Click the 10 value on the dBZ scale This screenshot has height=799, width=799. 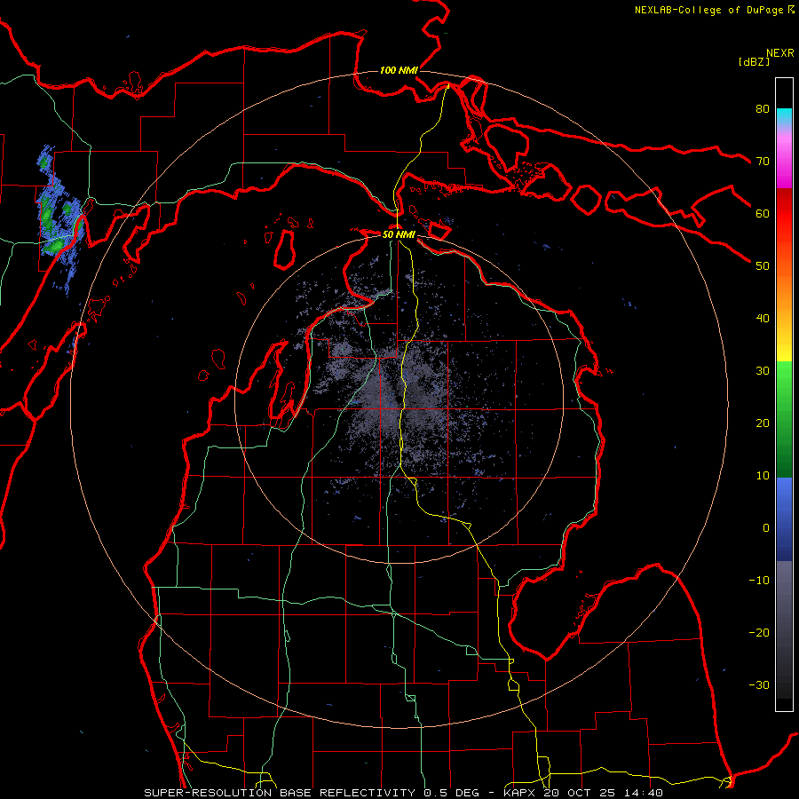pyautogui.click(x=763, y=476)
